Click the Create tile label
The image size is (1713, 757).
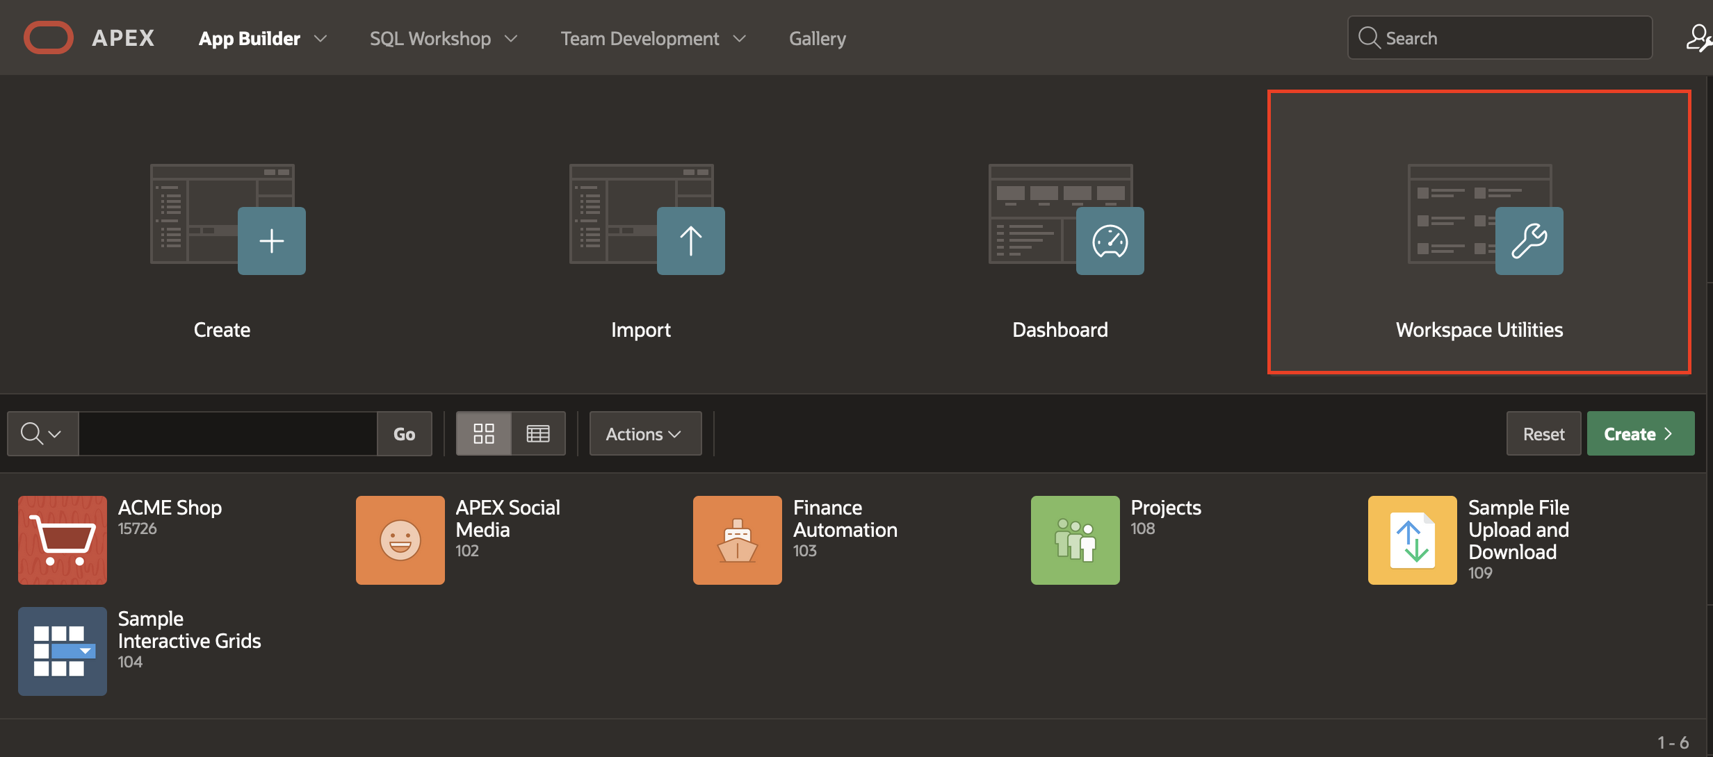pos(222,329)
